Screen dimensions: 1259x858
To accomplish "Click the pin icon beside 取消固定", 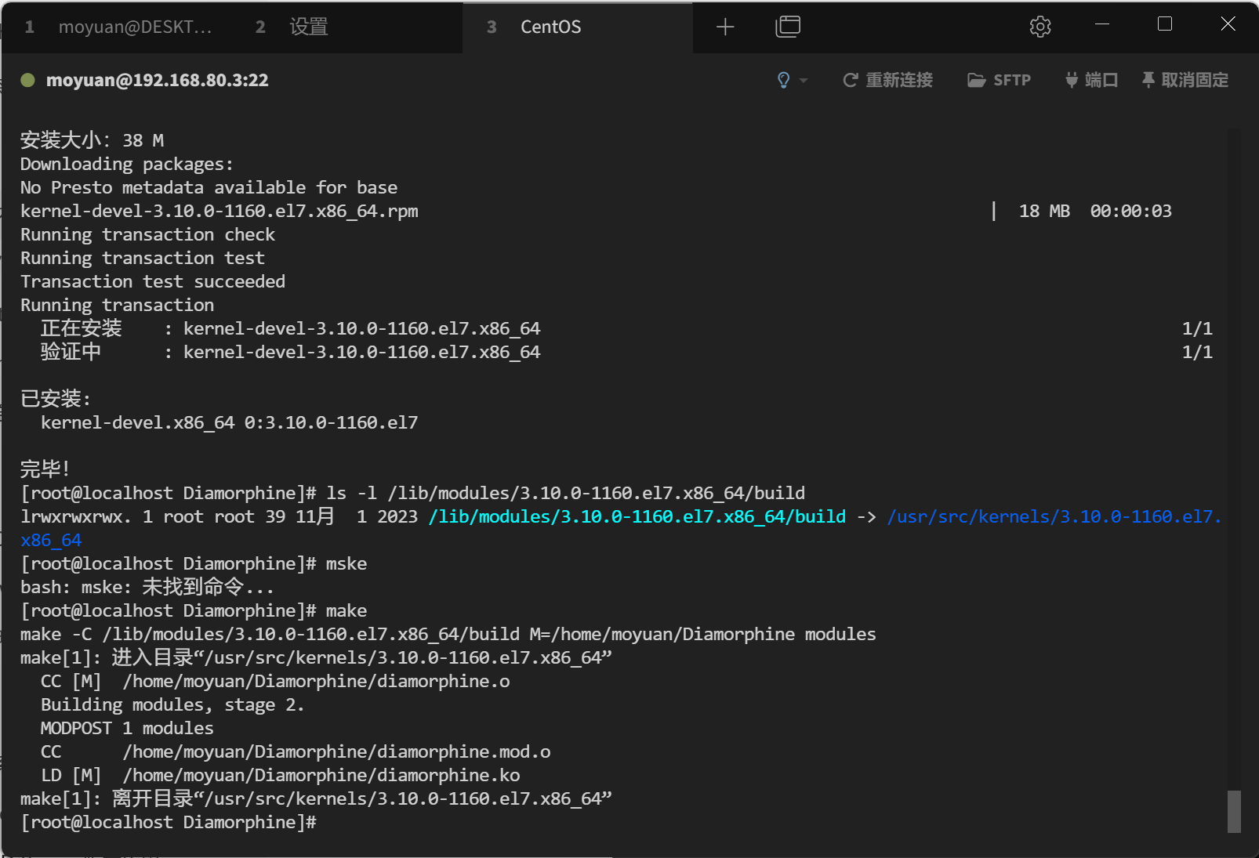I will (1148, 80).
